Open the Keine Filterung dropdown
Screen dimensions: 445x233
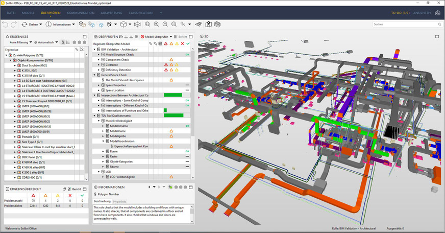point(19,42)
